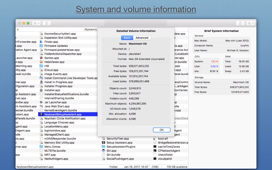Click the Games.app icon

tap(41, 58)
